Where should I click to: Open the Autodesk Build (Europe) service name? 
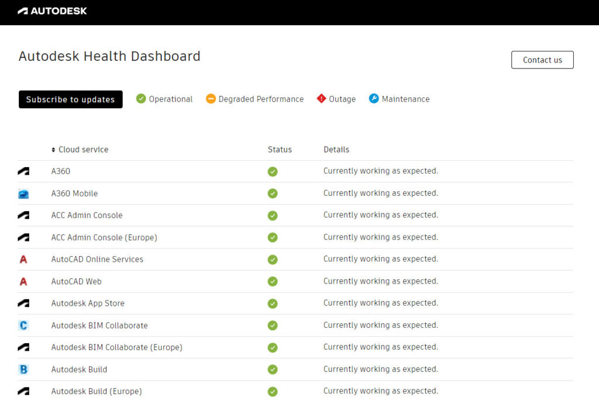pyautogui.click(x=97, y=391)
